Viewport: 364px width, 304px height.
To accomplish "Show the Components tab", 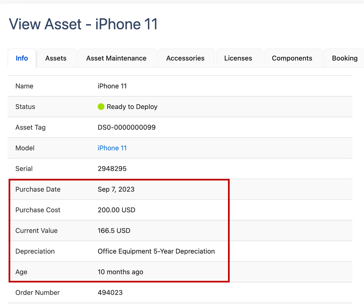I will (x=292, y=58).
